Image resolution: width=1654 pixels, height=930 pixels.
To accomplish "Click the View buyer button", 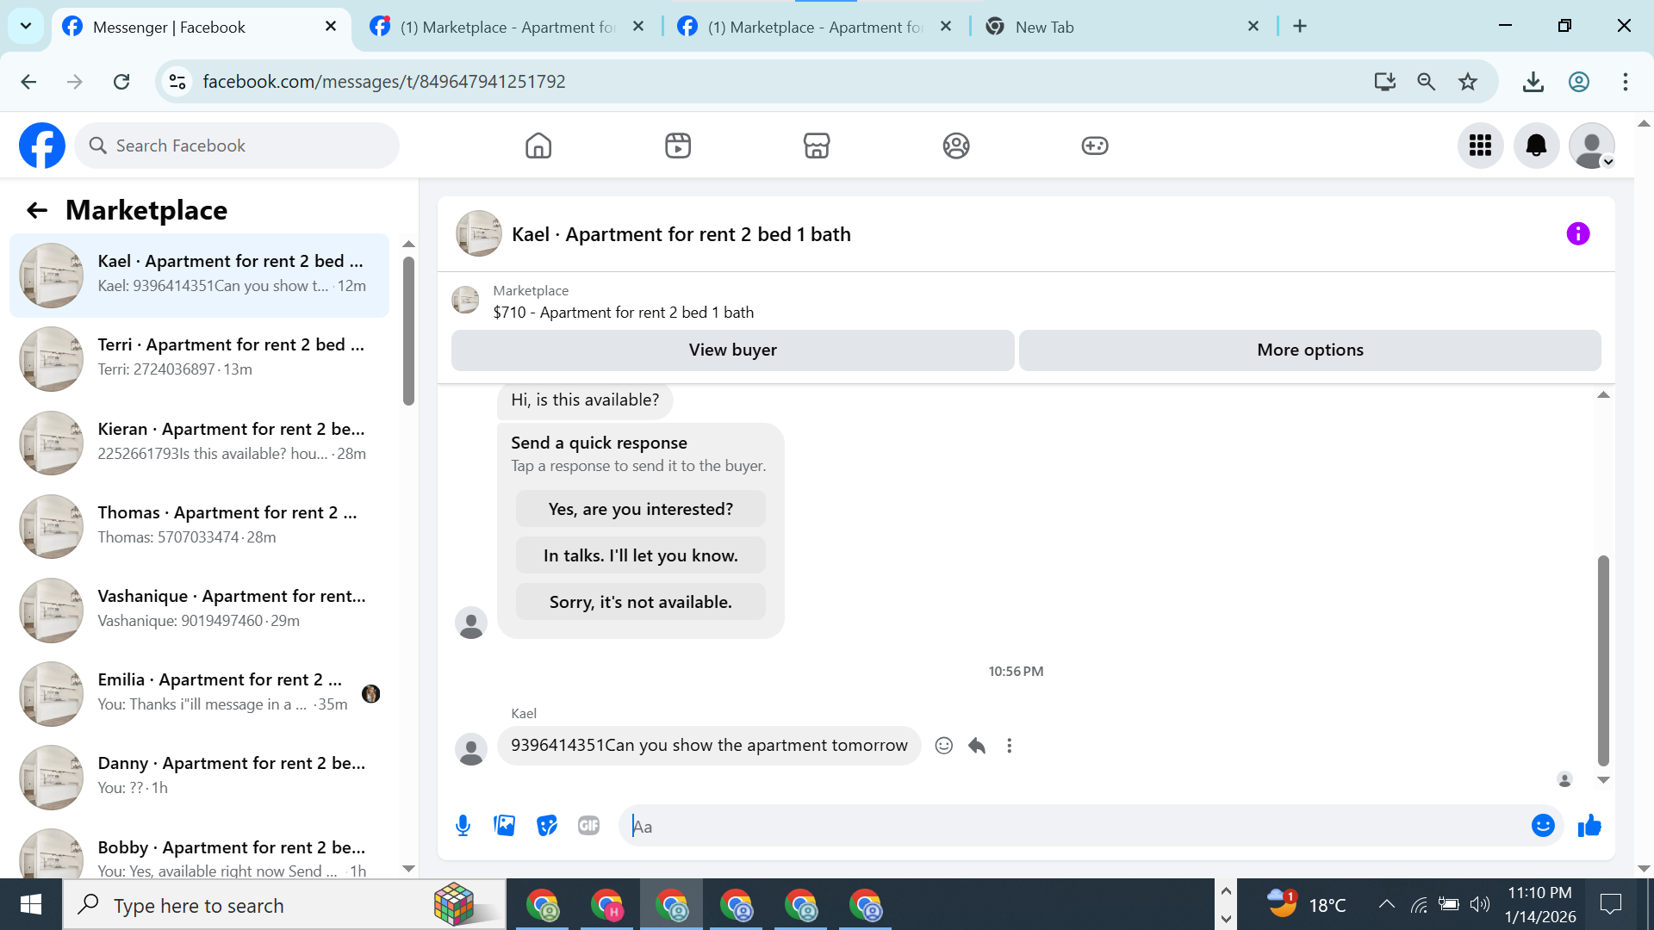I will 732,350.
